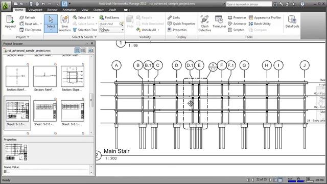Open the Animation tab
The image size is (327, 184).
[x=69, y=10]
